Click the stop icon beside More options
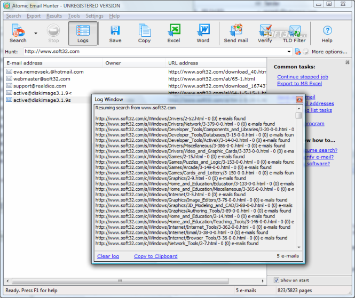Viewport: 355px width, 298px height. pos(306,52)
